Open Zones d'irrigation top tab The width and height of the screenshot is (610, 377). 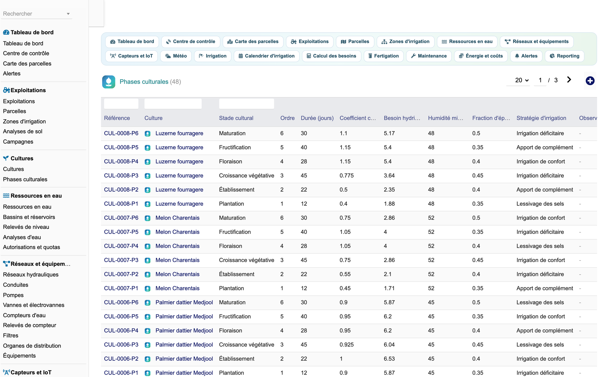click(x=405, y=42)
